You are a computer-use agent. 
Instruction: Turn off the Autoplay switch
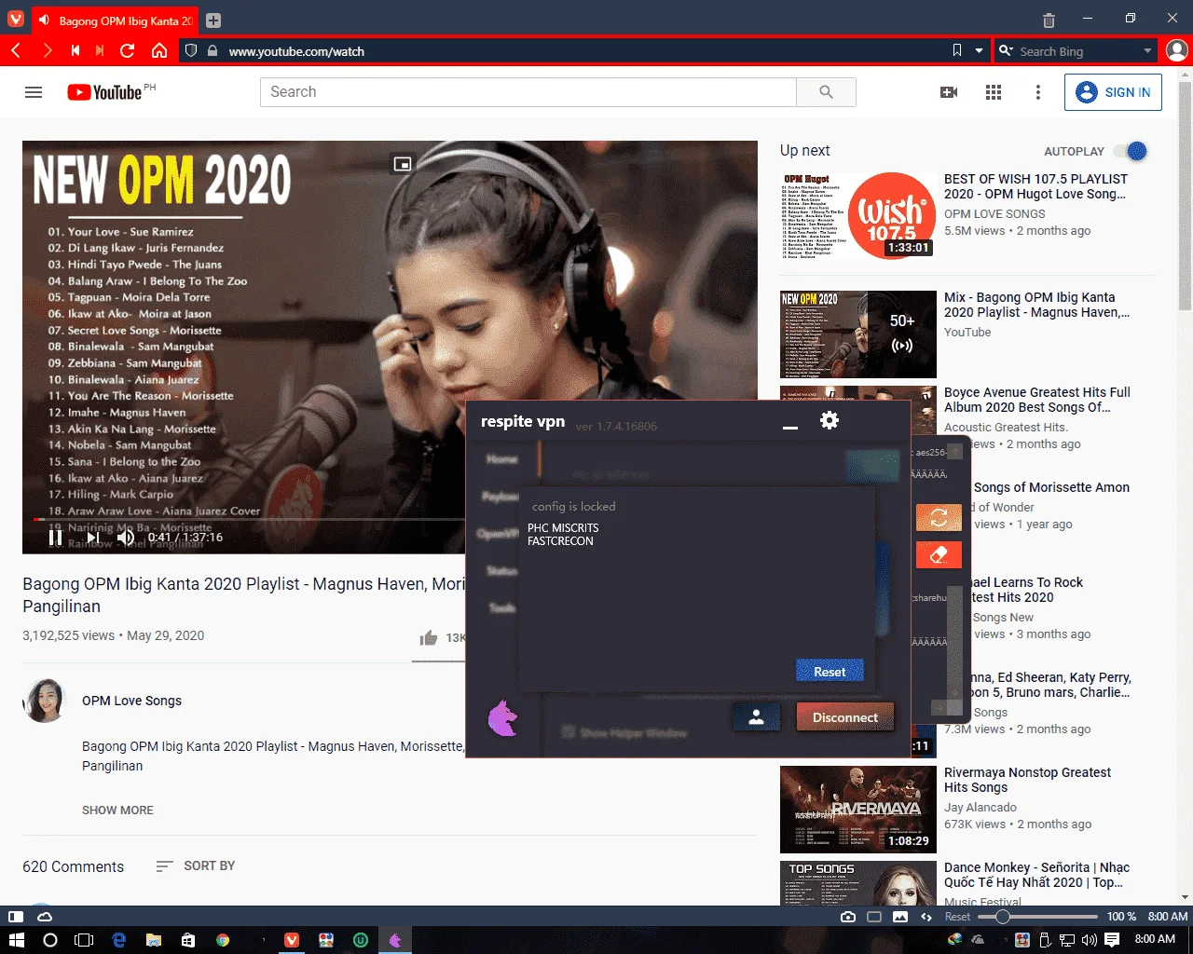click(x=1131, y=151)
